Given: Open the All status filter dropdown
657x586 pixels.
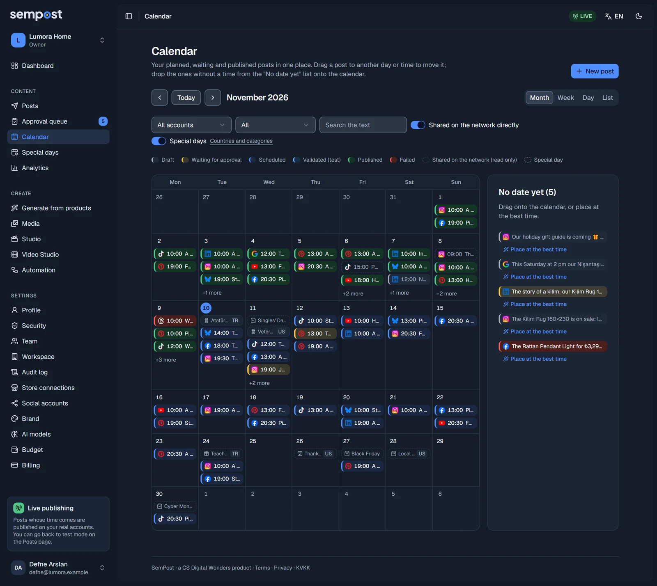Looking at the screenshot, I should [275, 125].
